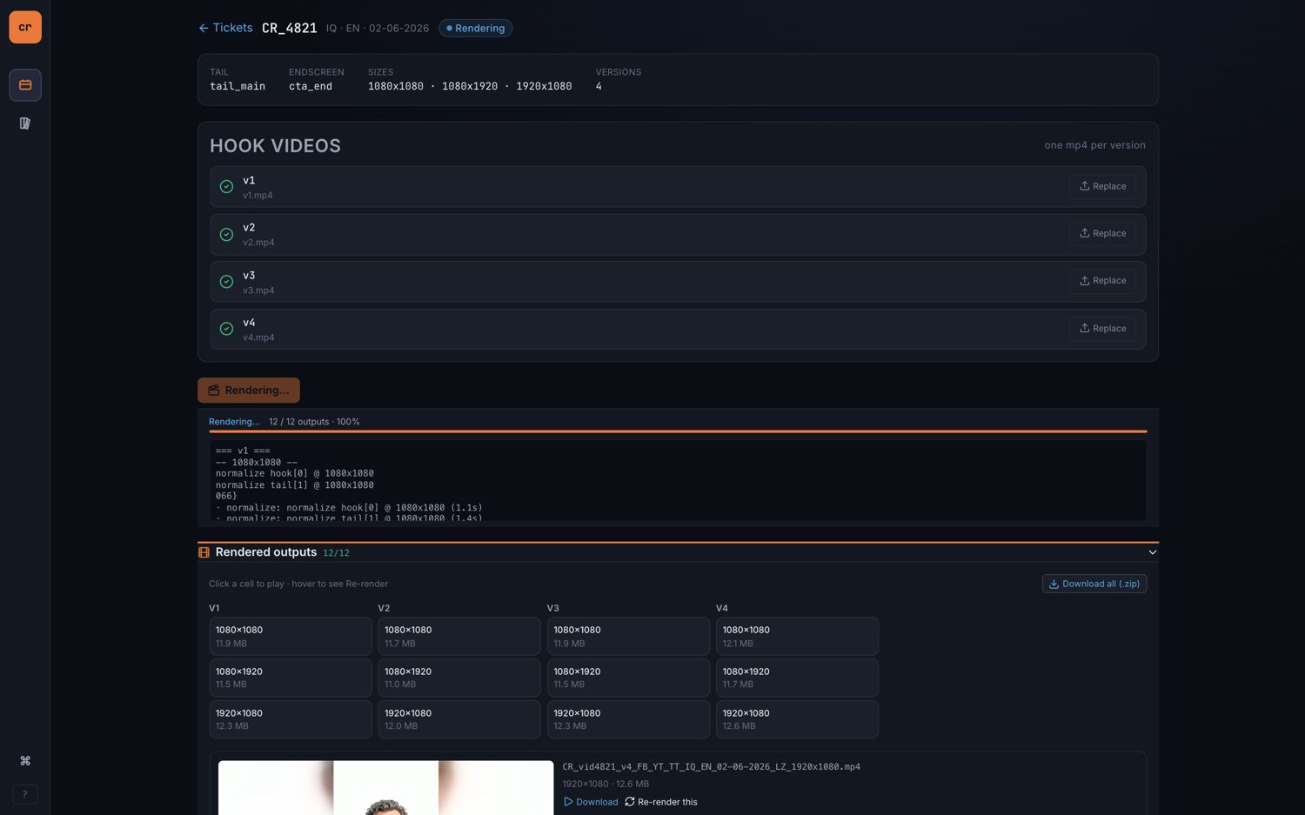Click the render progress bar
Image resolution: width=1305 pixels, height=815 pixels.
[678, 431]
